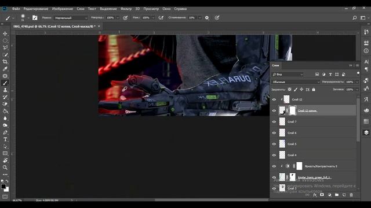Open the search icon at top right
371x208 pixels.
(x=354, y=18)
